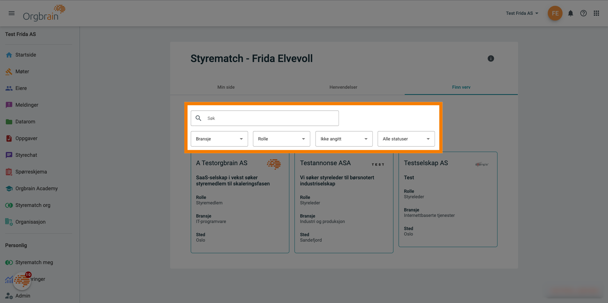The image size is (608, 303).
Task: Open the Test Frida AS organization switcher
Action: pos(522,13)
